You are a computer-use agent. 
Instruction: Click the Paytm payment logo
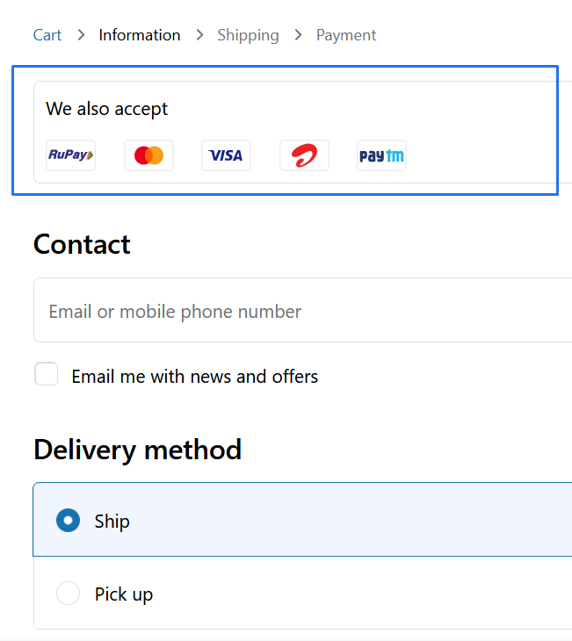pyautogui.click(x=381, y=155)
